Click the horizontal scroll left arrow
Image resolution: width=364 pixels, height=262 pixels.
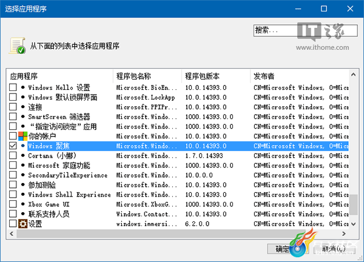[x=12, y=233]
